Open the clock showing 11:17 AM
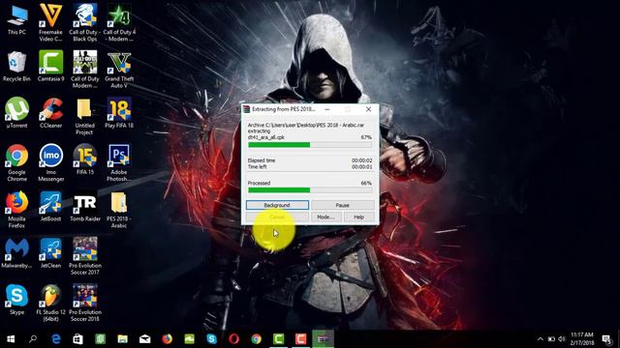The width and height of the screenshot is (620, 348). tap(581, 339)
